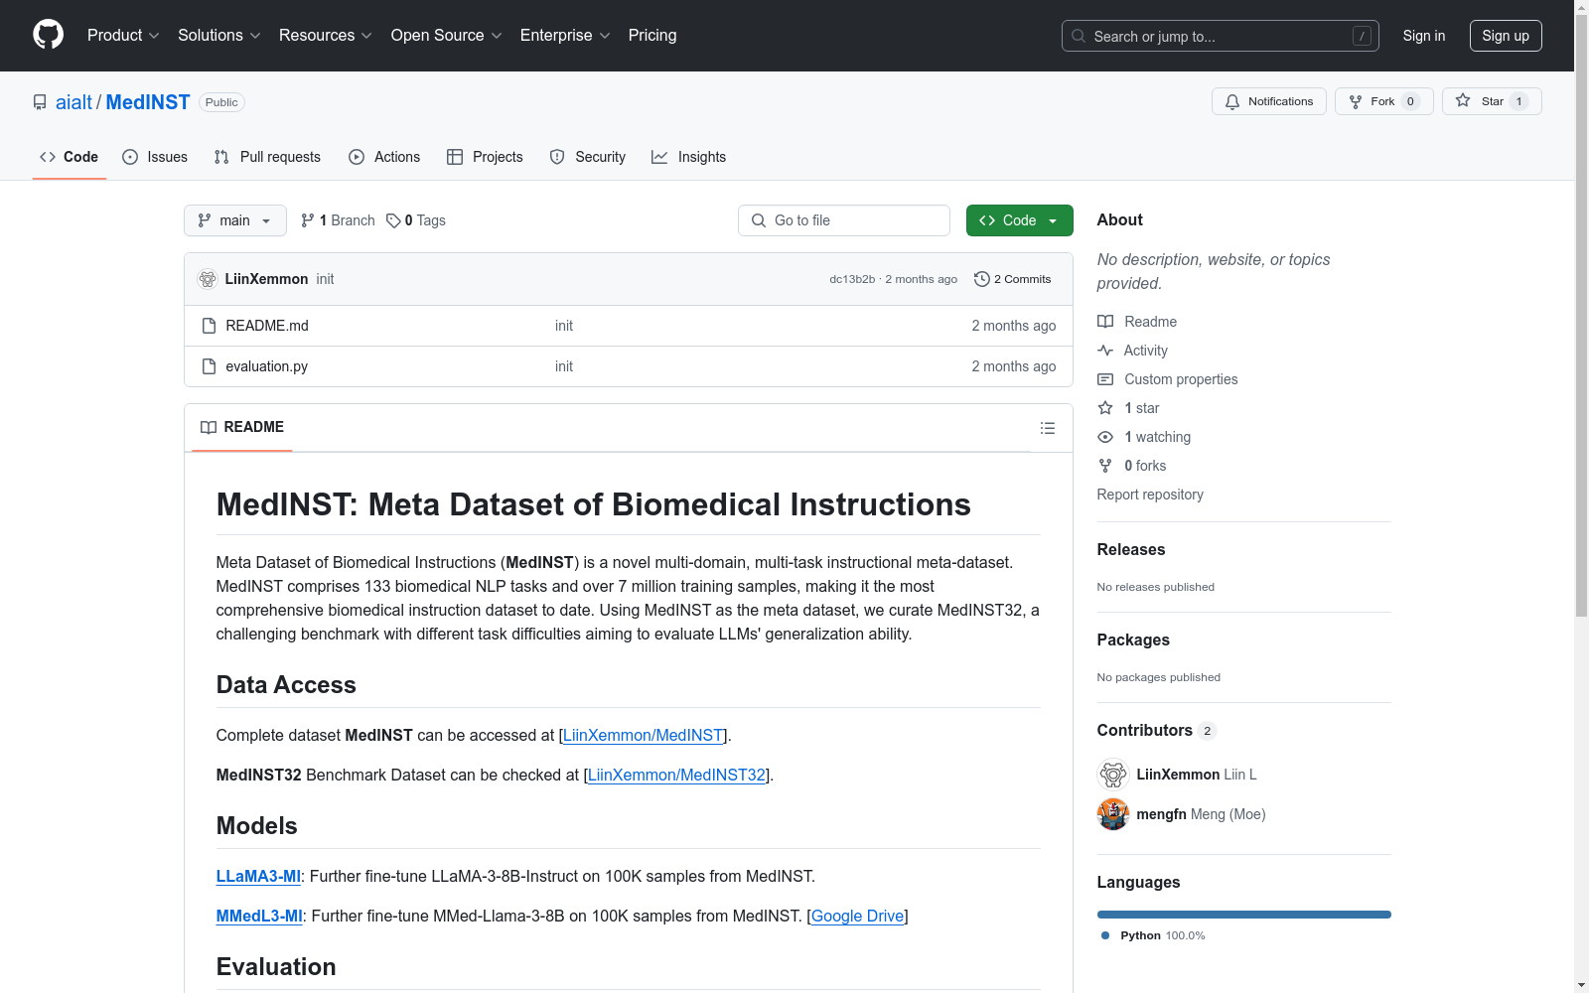The width and height of the screenshot is (1589, 993).
Task: Open the aialt owner link
Action: [73, 102]
